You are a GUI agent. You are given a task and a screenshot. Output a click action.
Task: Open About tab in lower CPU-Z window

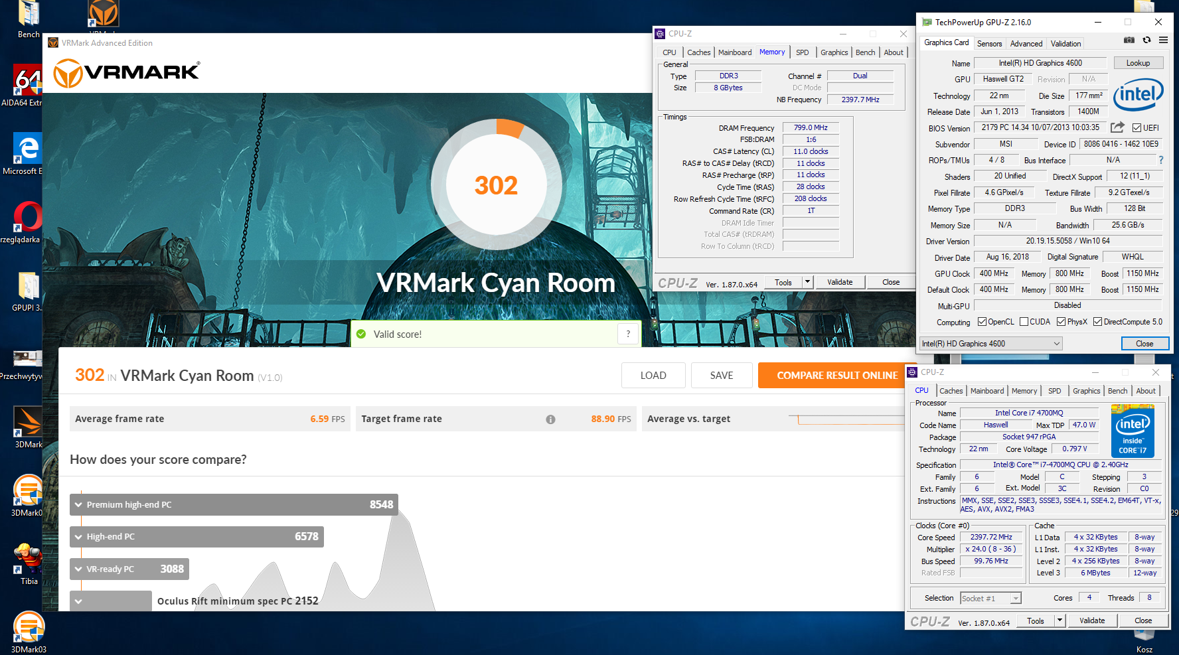tap(1146, 391)
